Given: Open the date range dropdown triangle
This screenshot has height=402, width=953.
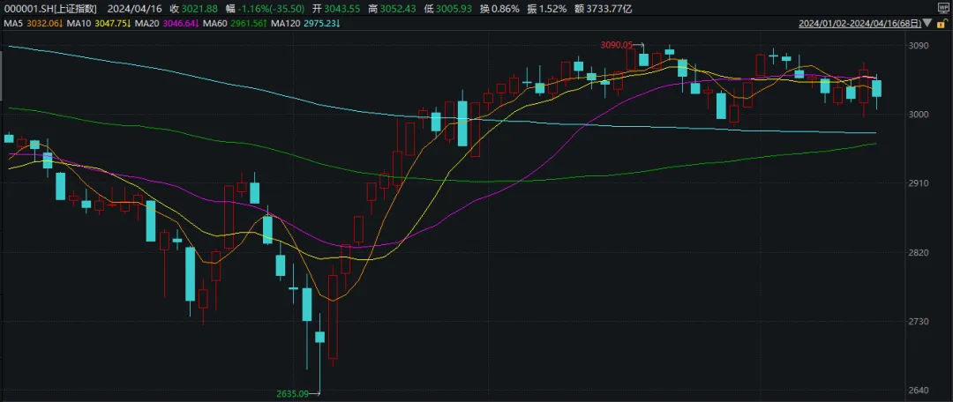Looking at the screenshot, I should click(927, 24).
